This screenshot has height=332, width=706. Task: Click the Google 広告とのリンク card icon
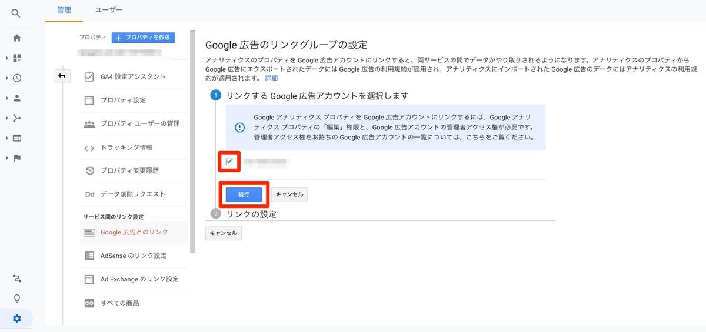[x=89, y=233]
